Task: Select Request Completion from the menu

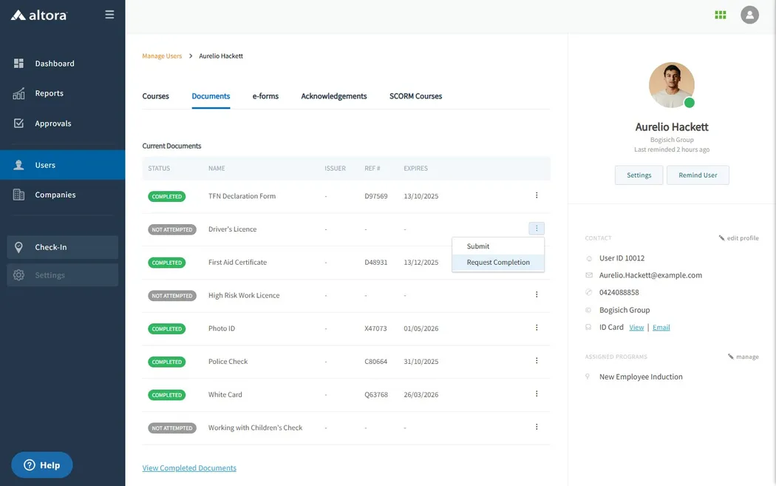Action: coord(498,263)
